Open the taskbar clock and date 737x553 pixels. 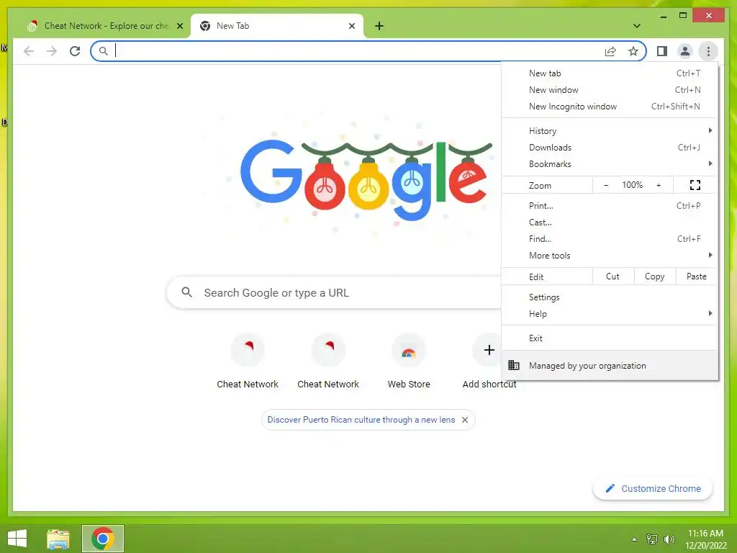click(705, 539)
